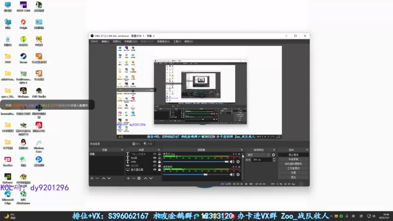
Task: Toggle lock on the 显示器采集 source
Action: 159,169
